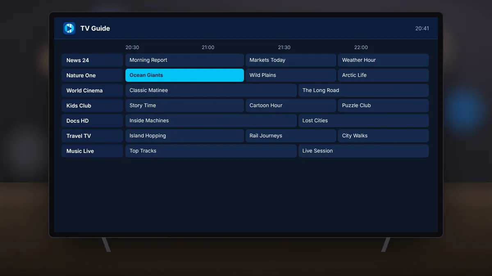Select the Nature One channel
Screen dimensions: 492x276
(x=92, y=75)
